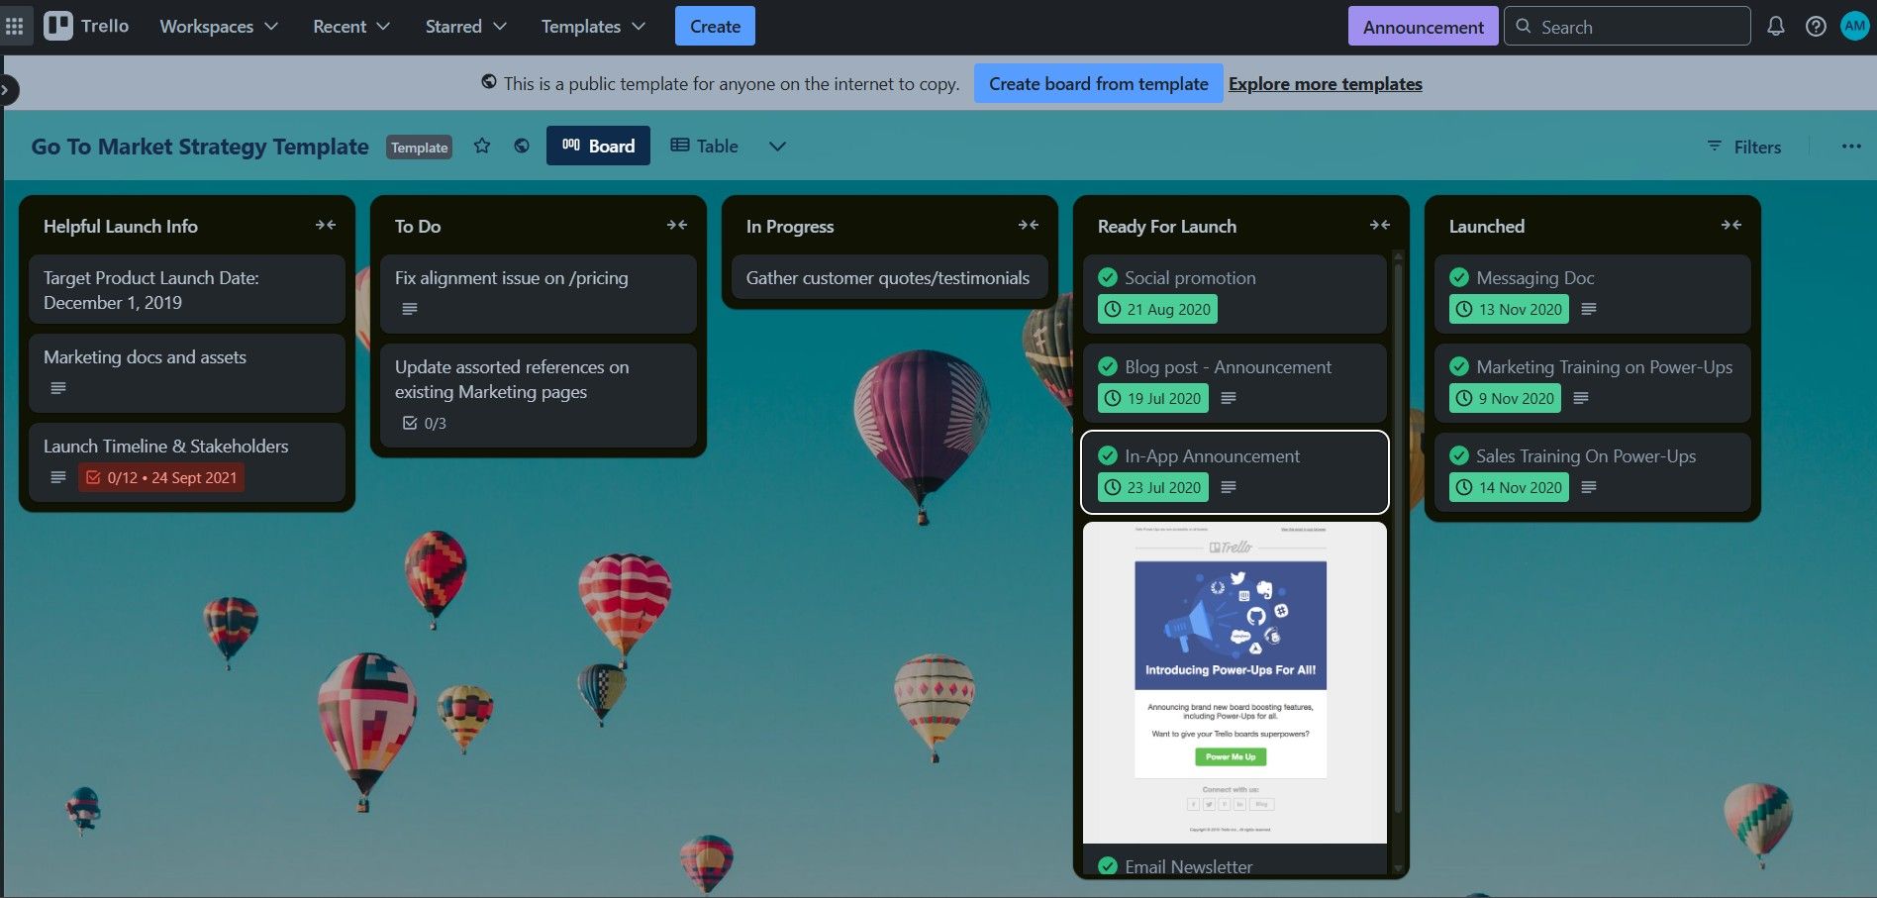Viewport: 1877px width, 898px height.
Task: Open Target Product Launch Date card
Action: 187,290
